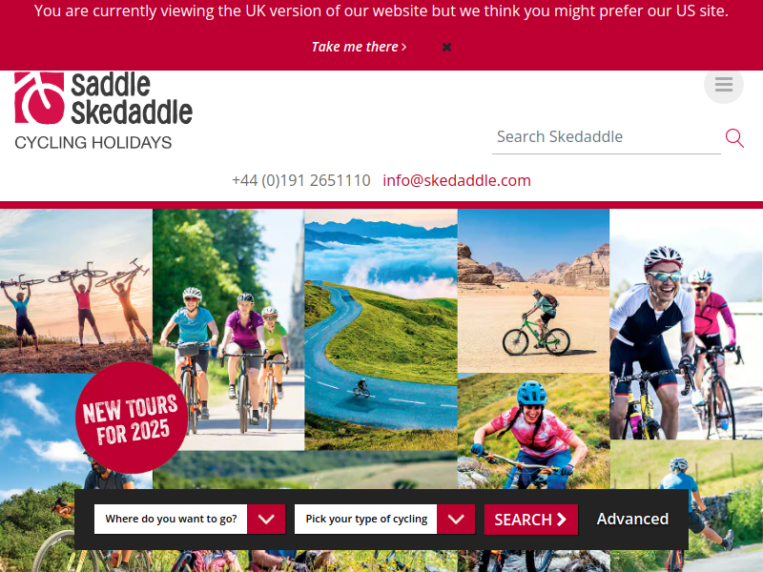The height and width of the screenshot is (572, 763).
Task: Focus the Search Skedaddle input field
Action: (607, 137)
